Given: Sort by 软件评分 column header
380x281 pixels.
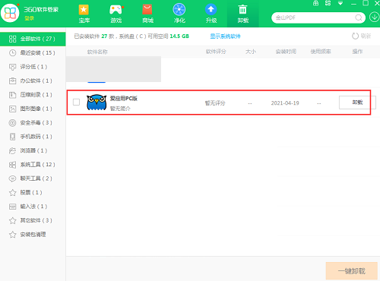Looking at the screenshot, I should tap(216, 52).
